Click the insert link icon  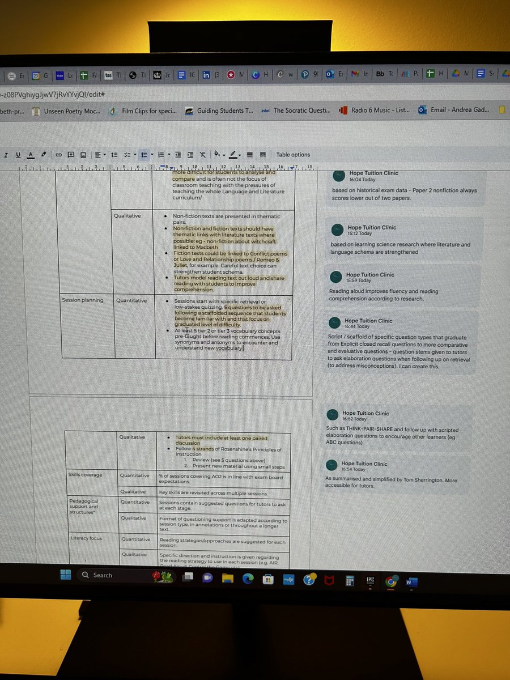point(58,155)
